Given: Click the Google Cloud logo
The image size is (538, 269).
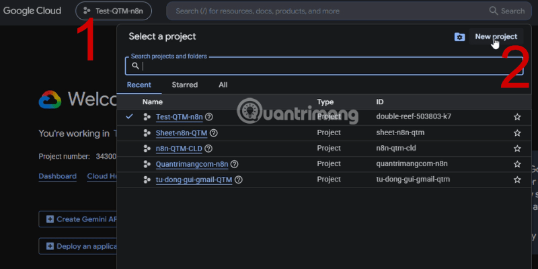Looking at the screenshot, I should coord(32,11).
